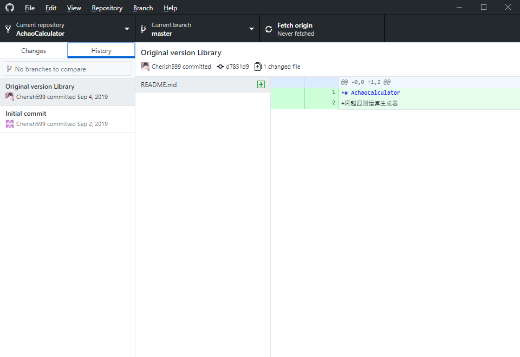Switch to the Changes tab
This screenshot has width=520, height=357.
pos(34,50)
